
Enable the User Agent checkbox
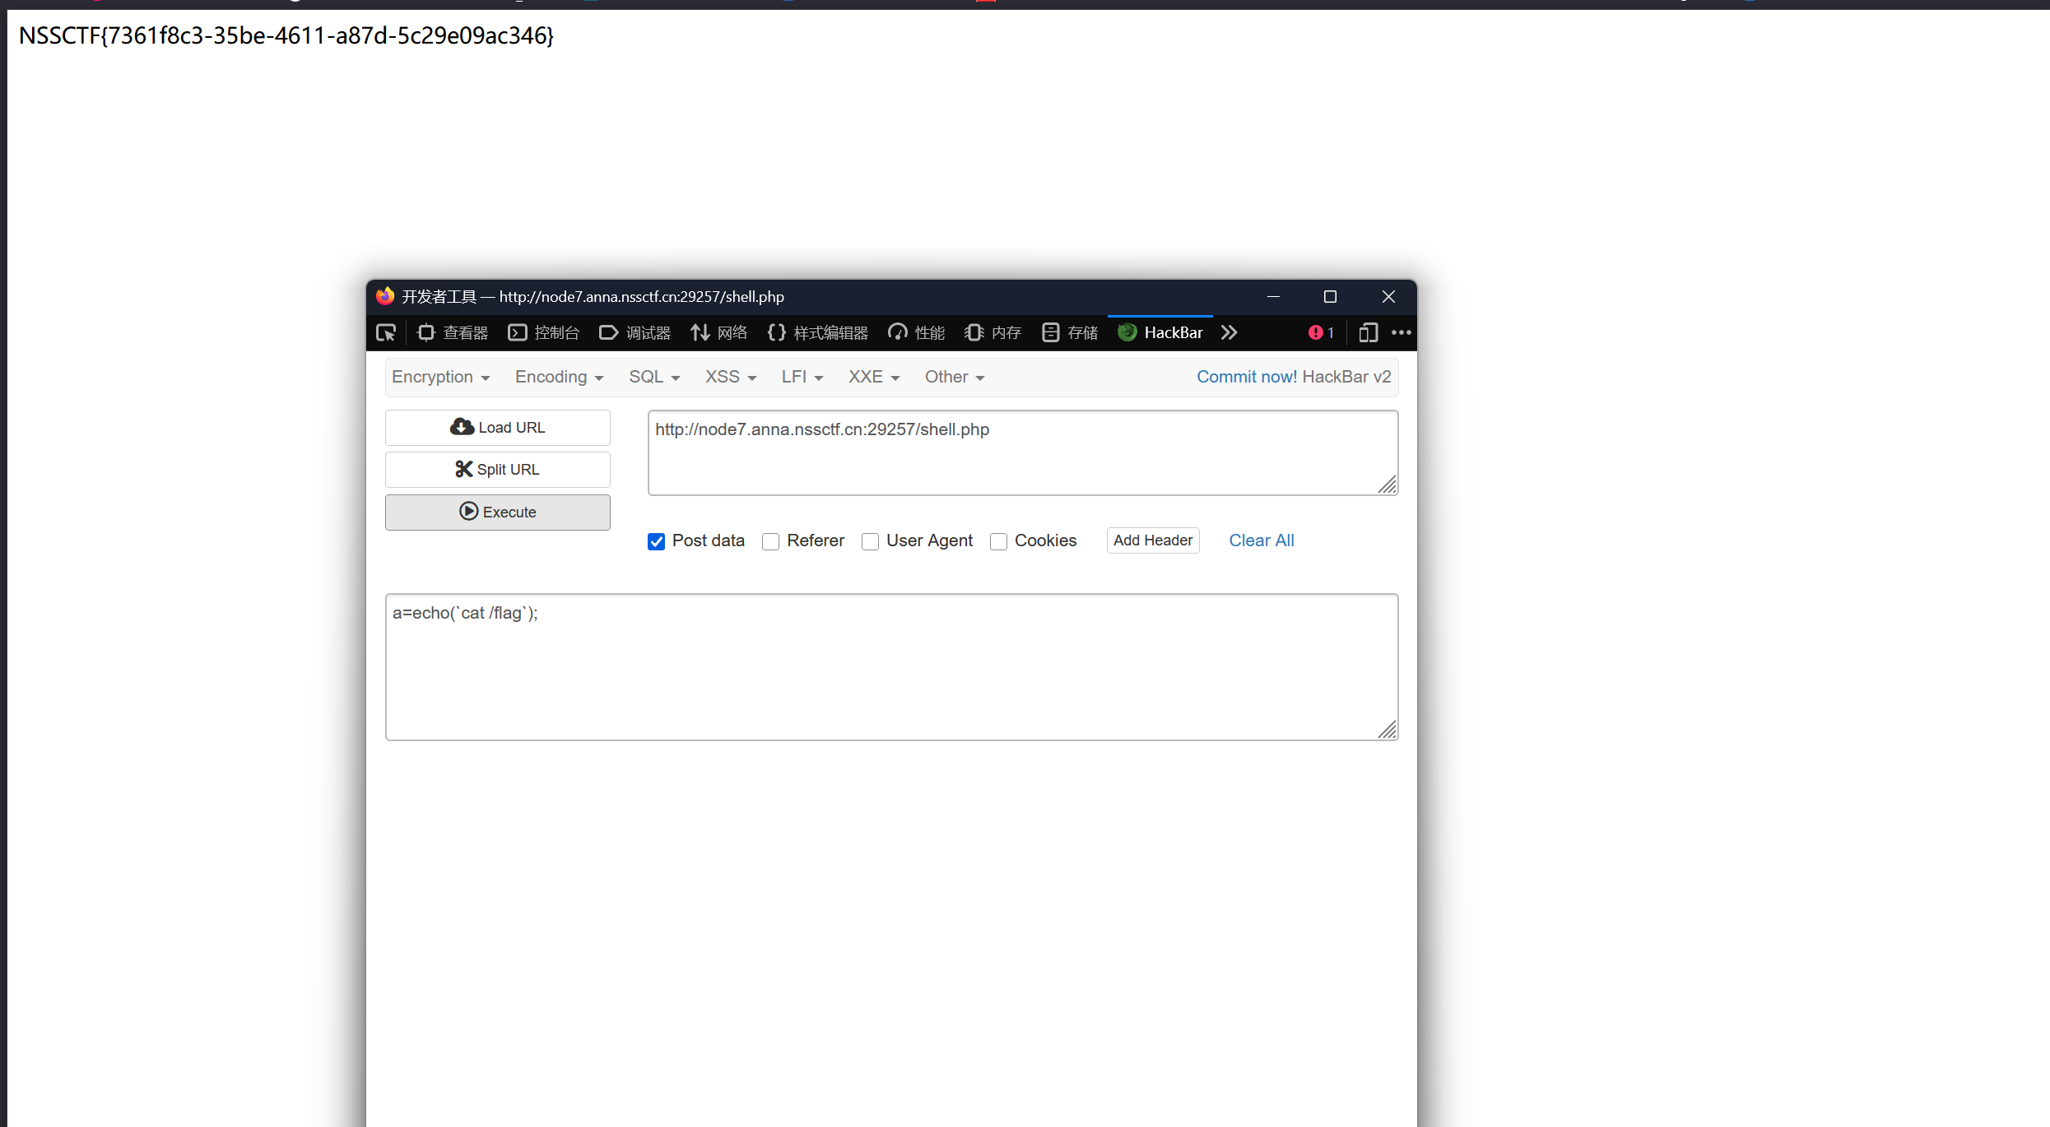pyautogui.click(x=870, y=541)
